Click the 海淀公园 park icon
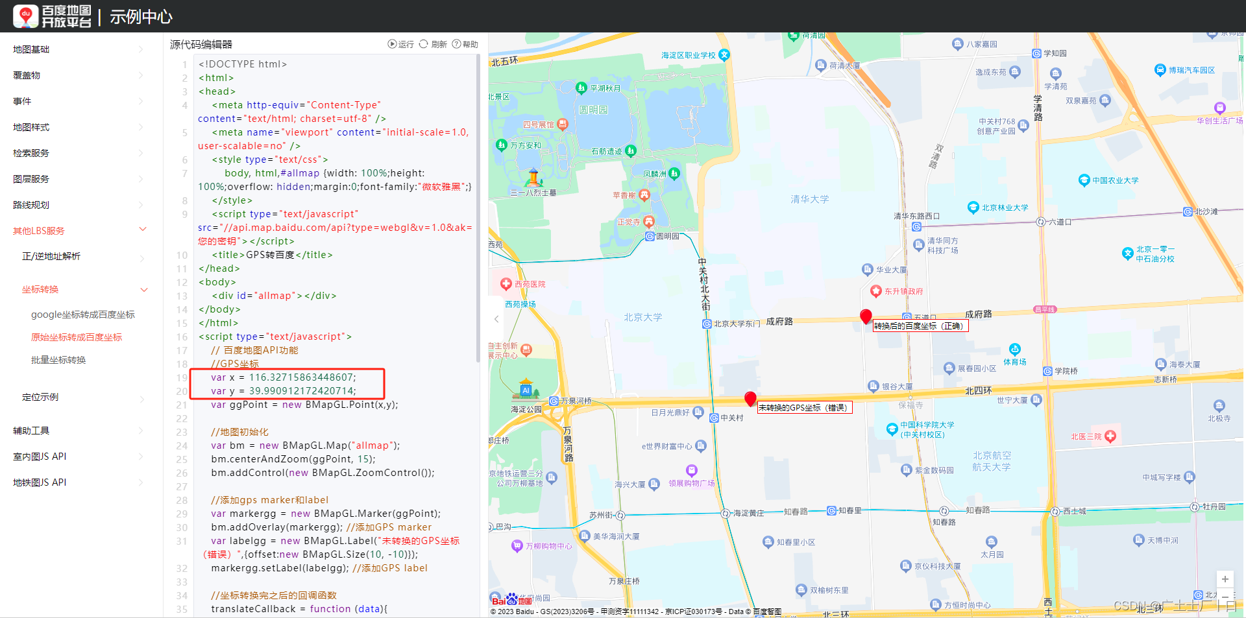 click(x=526, y=388)
